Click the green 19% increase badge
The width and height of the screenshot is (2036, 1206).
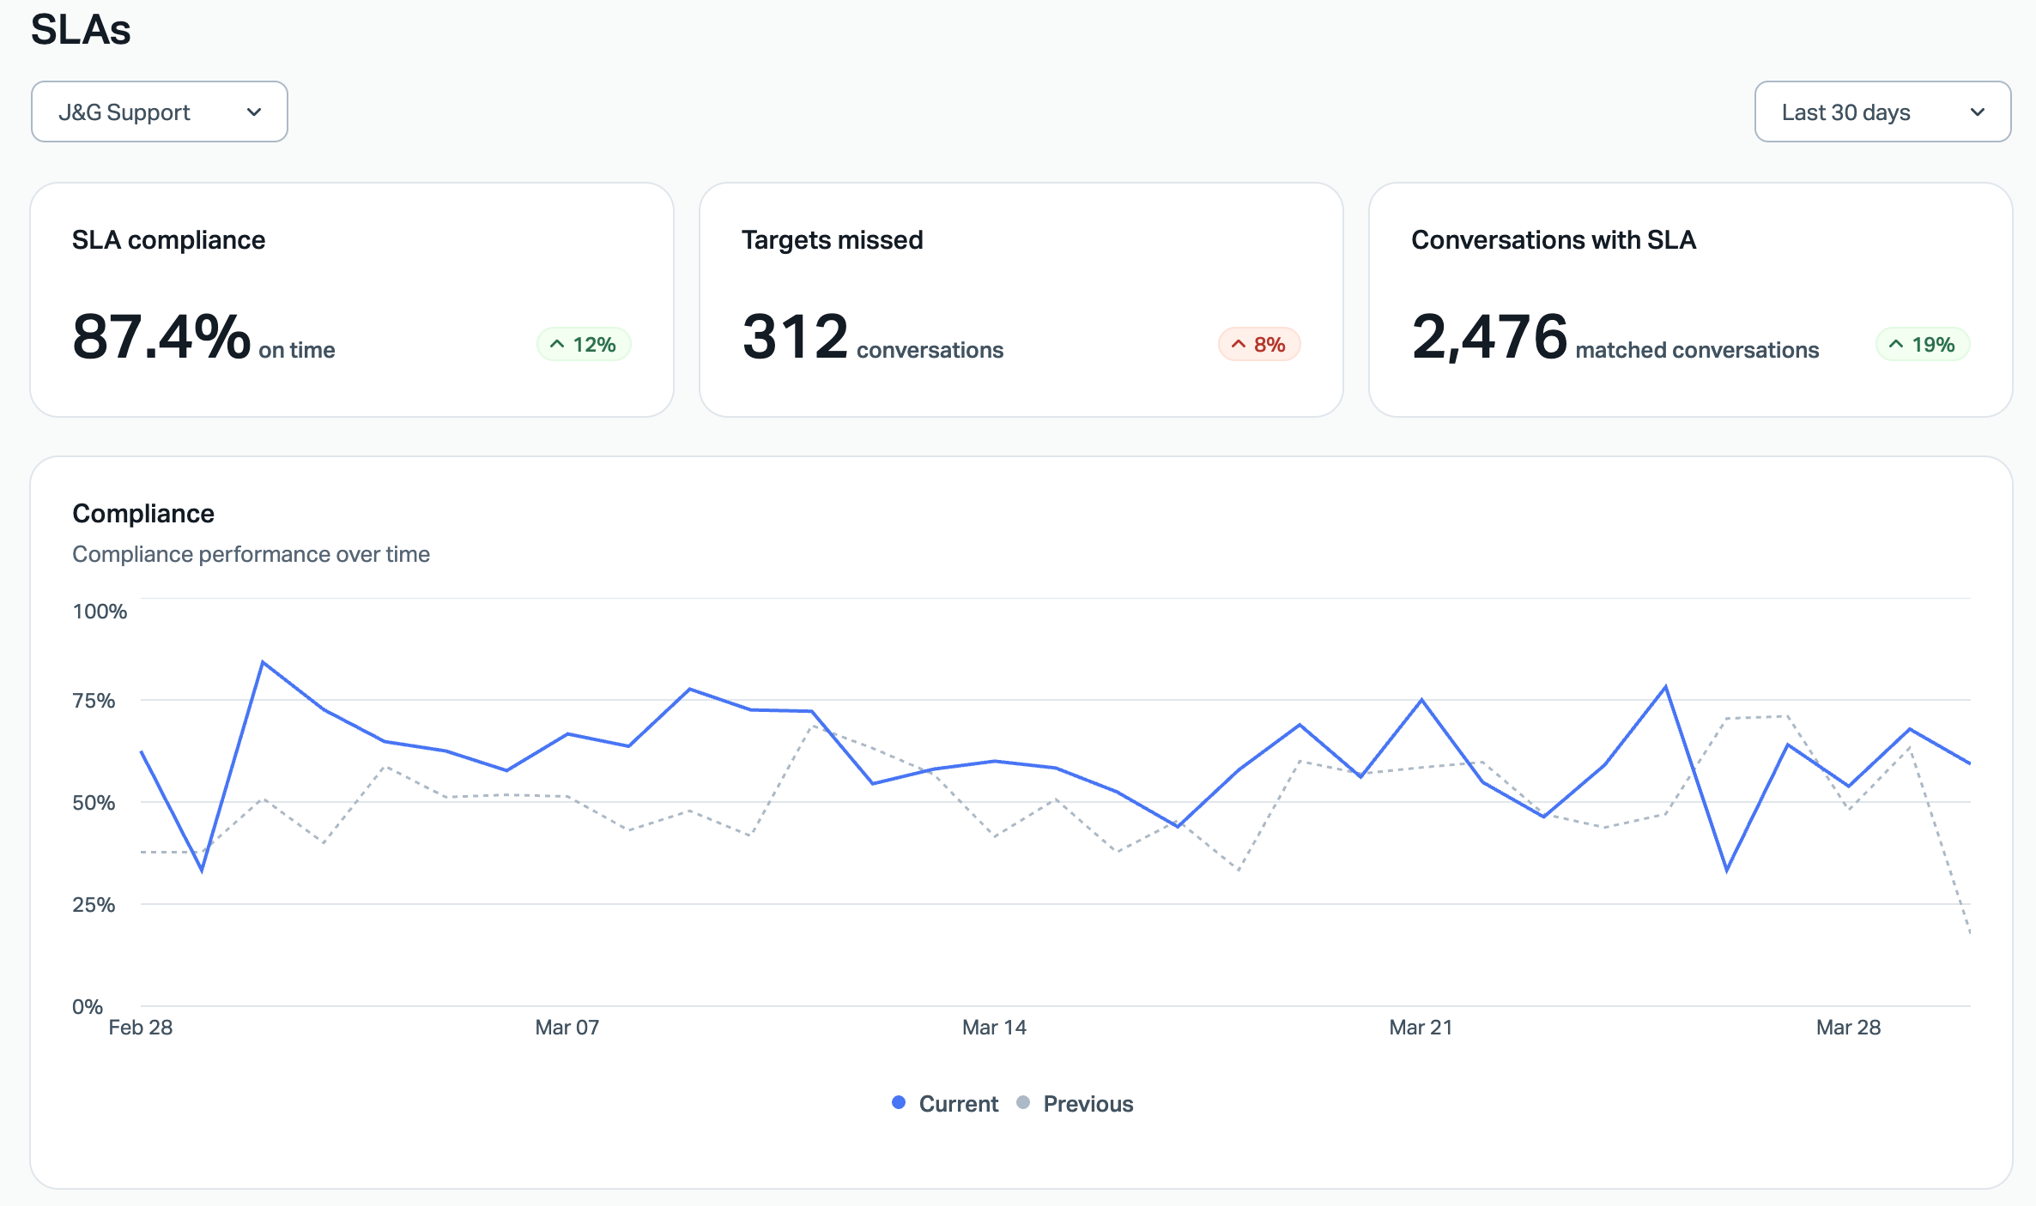click(x=1923, y=345)
